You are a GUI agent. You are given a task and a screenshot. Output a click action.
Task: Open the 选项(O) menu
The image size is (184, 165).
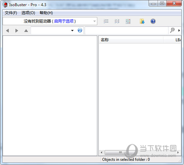tap(28, 13)
